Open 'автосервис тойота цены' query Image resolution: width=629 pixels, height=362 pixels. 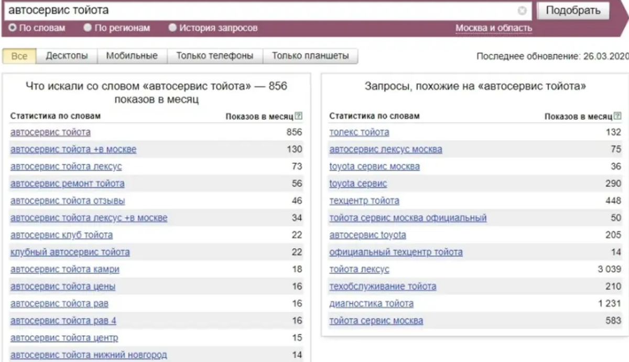[x=63, y=287]
